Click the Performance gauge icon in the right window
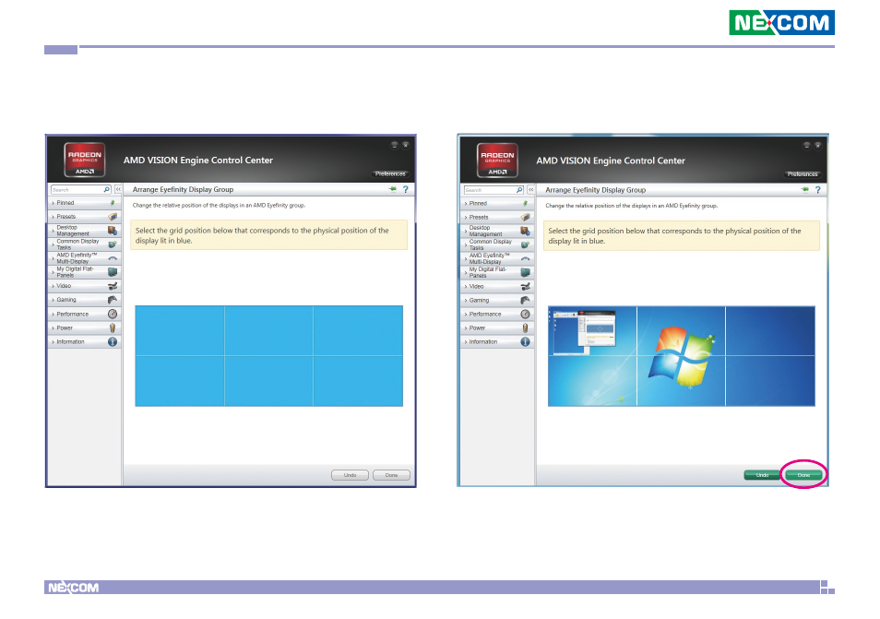The height and width of the screenshot is (619, 880). click(525, 315)
